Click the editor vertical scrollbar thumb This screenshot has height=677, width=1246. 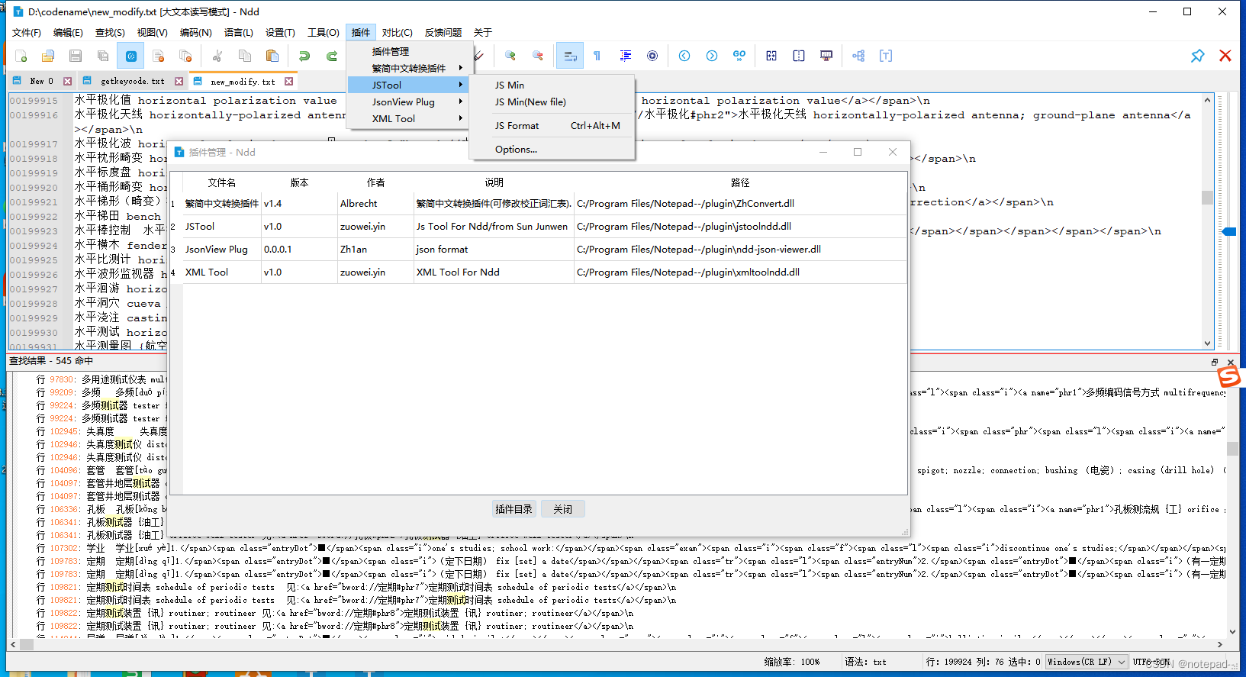tap(1207, 197)
